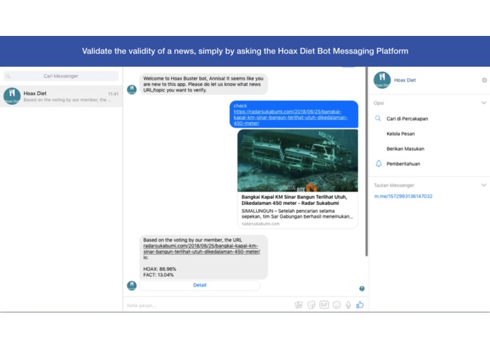Click radarsukabumi.com domain under preview card
The height and width of the screenshot is (348, 490).
coord(260,223)
